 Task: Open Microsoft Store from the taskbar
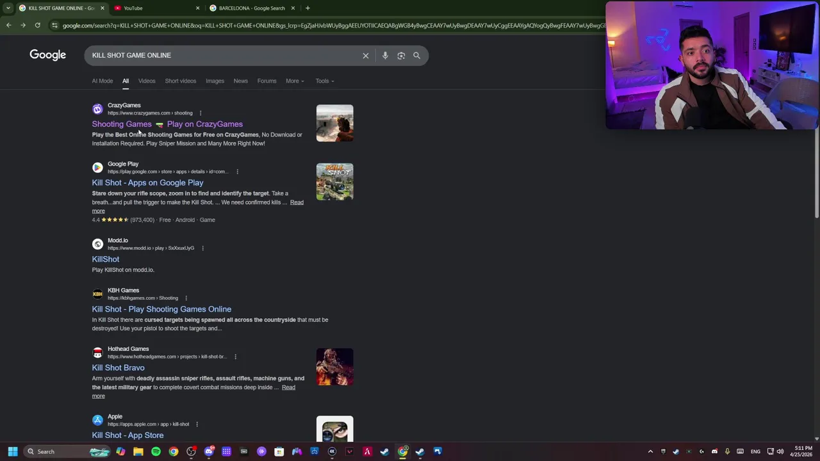pyautogui.click(x=279, y=452)
